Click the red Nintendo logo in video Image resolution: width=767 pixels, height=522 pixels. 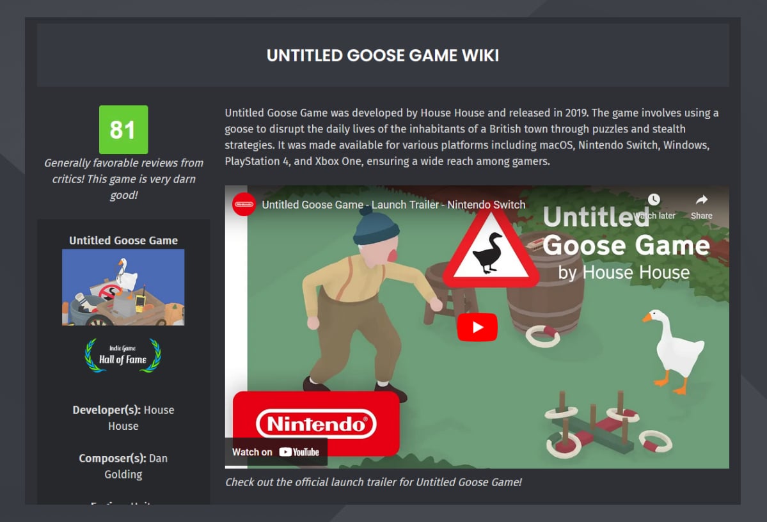[x=316, y=423]
